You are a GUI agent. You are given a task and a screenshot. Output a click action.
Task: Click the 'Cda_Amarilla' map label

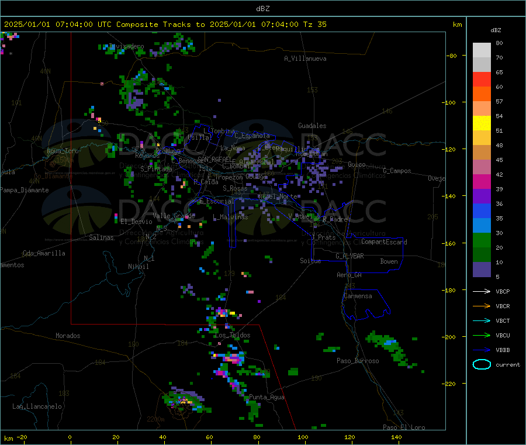(44, 253)
